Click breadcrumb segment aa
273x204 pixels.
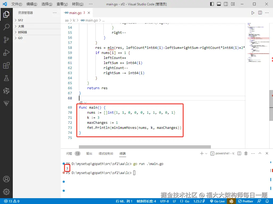[x=67, y=20]
